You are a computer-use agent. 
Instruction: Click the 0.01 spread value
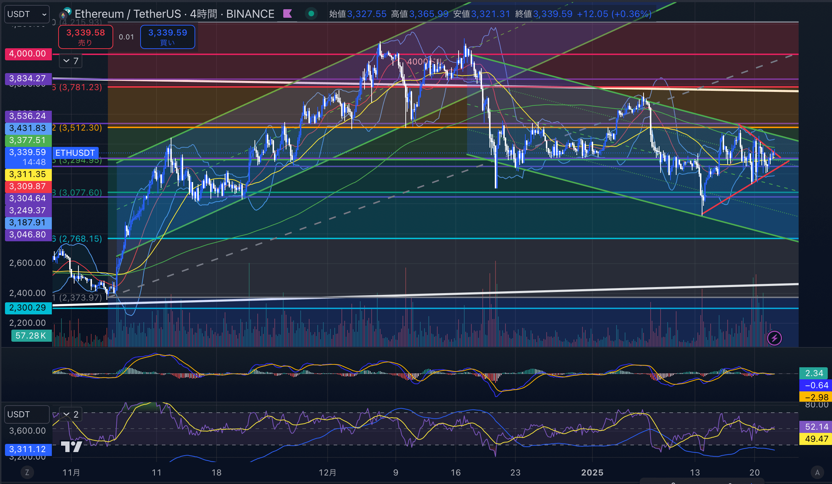(126, 37)
